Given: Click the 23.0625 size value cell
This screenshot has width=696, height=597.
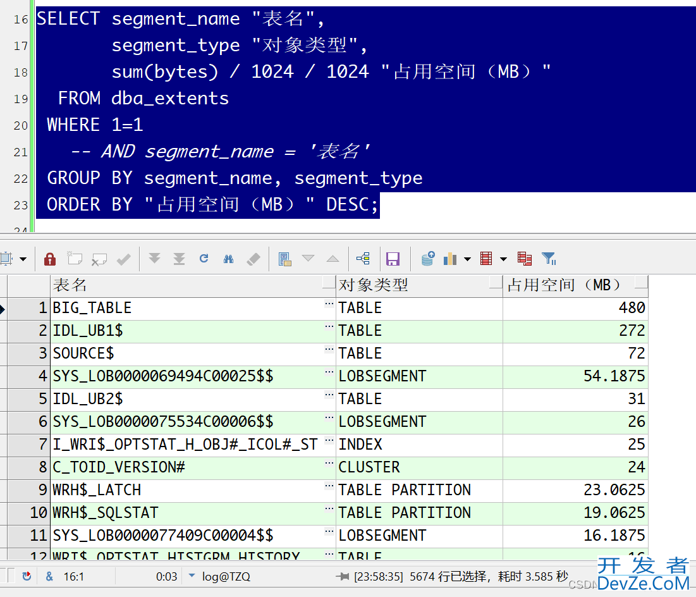Looking at the screenshot, I should point(575,490).
